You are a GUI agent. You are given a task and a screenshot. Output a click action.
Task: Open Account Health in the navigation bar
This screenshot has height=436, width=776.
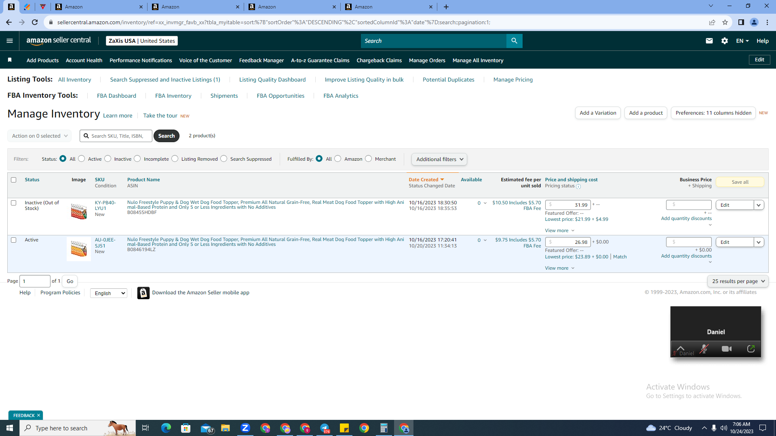click(84, 61)
